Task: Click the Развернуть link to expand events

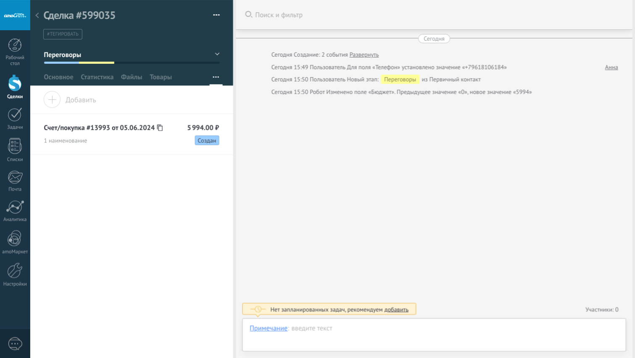Action: (x=364, y=55)
